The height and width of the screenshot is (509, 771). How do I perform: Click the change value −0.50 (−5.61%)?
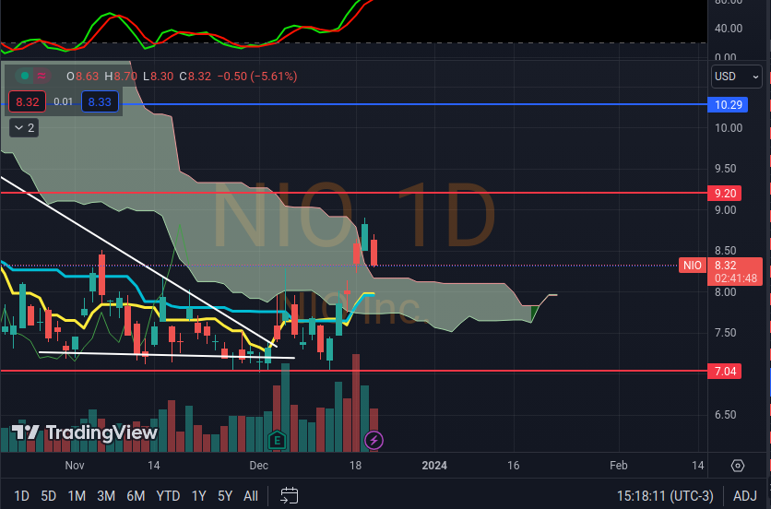pos(257,77)
